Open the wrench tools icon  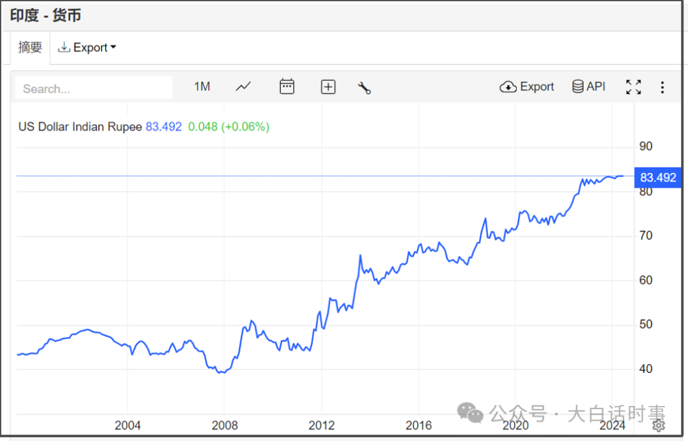(x=364, y=88)
